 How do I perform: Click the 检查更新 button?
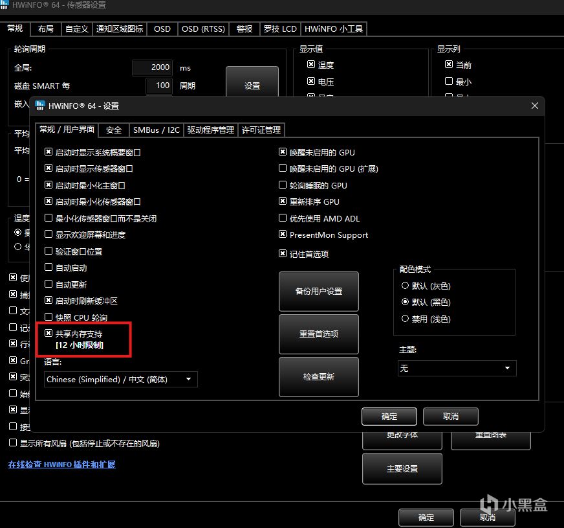(319, 377)
